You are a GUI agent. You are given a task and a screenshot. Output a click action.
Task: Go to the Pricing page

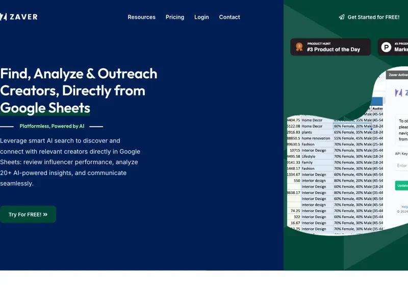pyautogui.click(x=175, y=17)
